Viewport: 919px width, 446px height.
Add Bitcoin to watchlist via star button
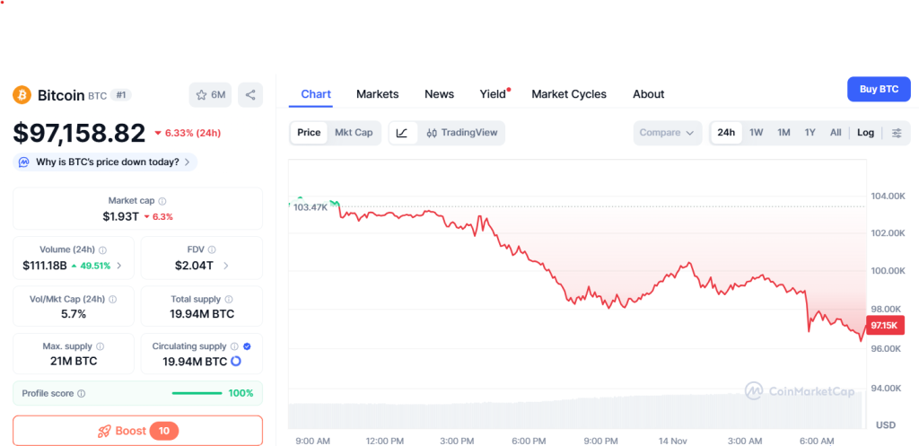tap(211, 94)
